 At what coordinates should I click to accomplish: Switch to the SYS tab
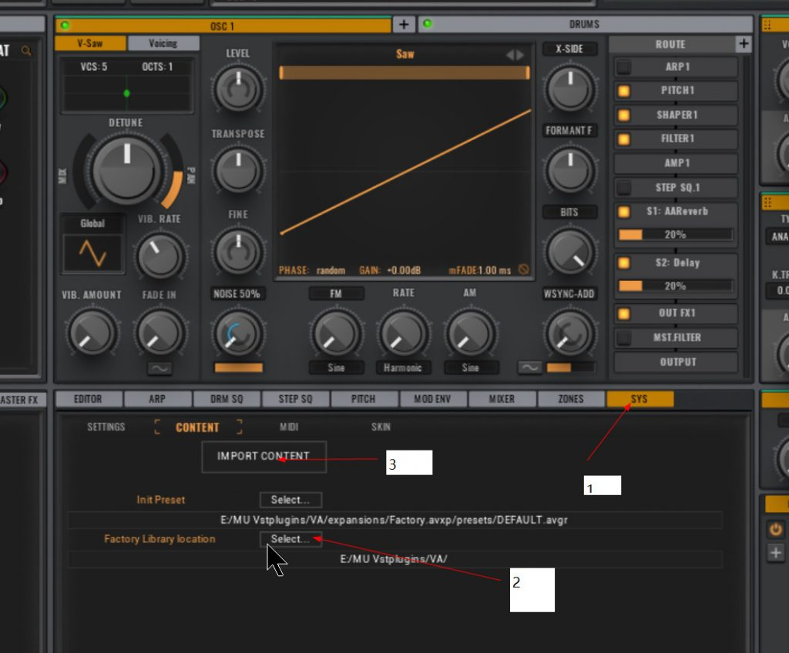pos(640,399)
